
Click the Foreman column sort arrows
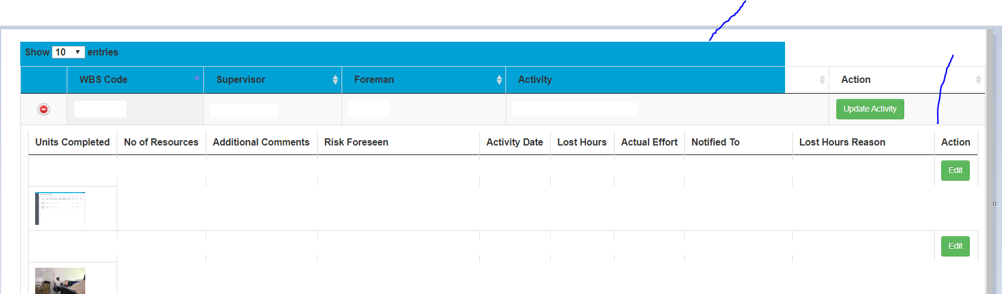coord(499,80)
